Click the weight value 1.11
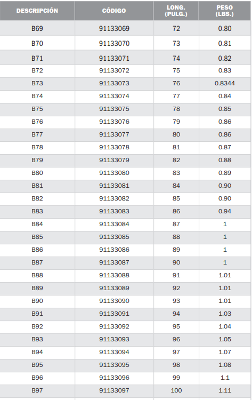Screen dimensions: 252x400 point(224,390)
